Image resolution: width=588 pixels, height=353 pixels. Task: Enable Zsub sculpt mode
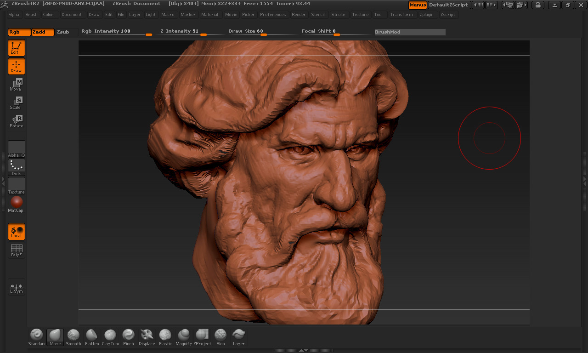63,32
